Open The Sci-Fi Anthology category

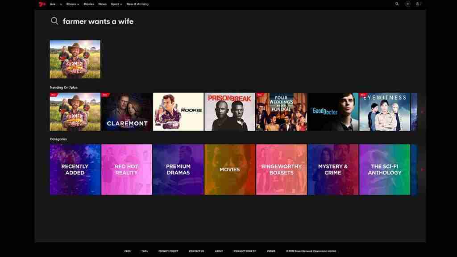pyautogui.click(x=384, y=170)
